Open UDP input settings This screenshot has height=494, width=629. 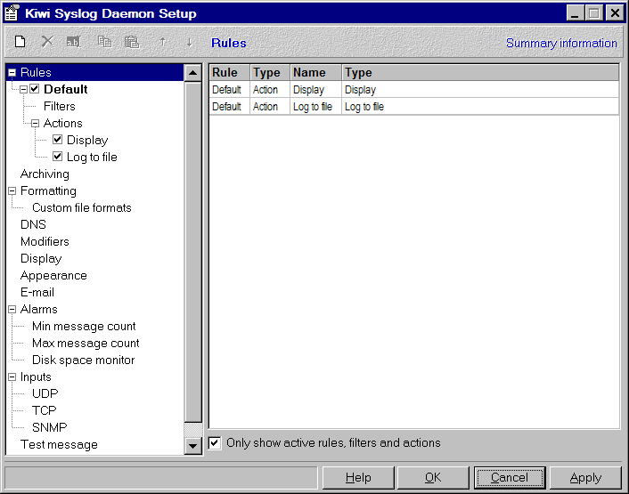tap(45, 393)
